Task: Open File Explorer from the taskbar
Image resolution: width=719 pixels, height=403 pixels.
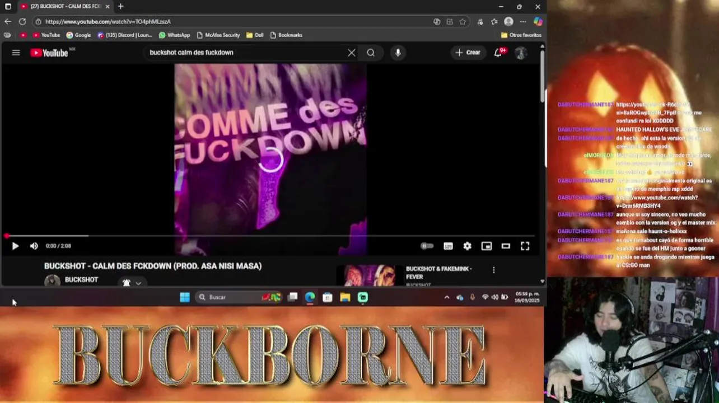Action: pos(345,297)
